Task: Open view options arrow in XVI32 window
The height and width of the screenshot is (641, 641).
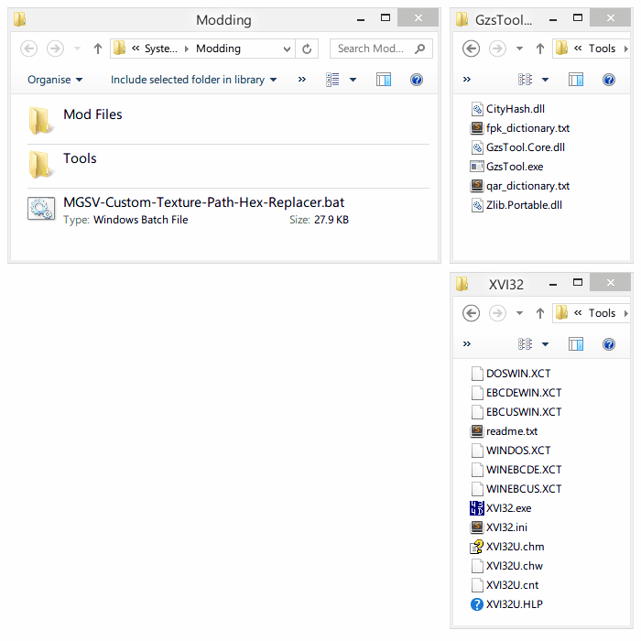Action: point(545,344)
